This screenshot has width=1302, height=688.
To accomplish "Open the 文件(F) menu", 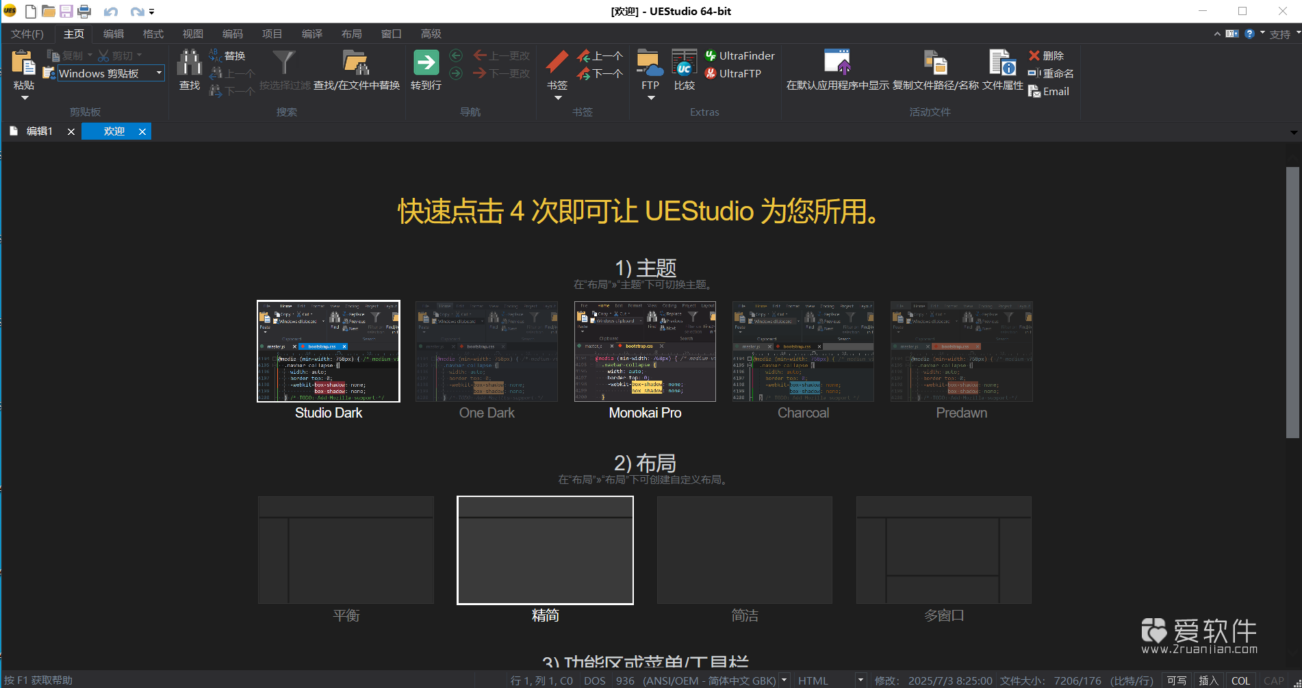I will 27,34.
